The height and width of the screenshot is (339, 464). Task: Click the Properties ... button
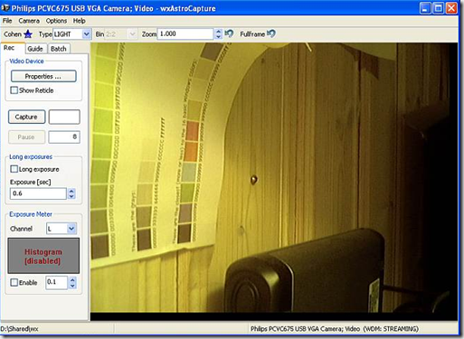tap(43, 76)
